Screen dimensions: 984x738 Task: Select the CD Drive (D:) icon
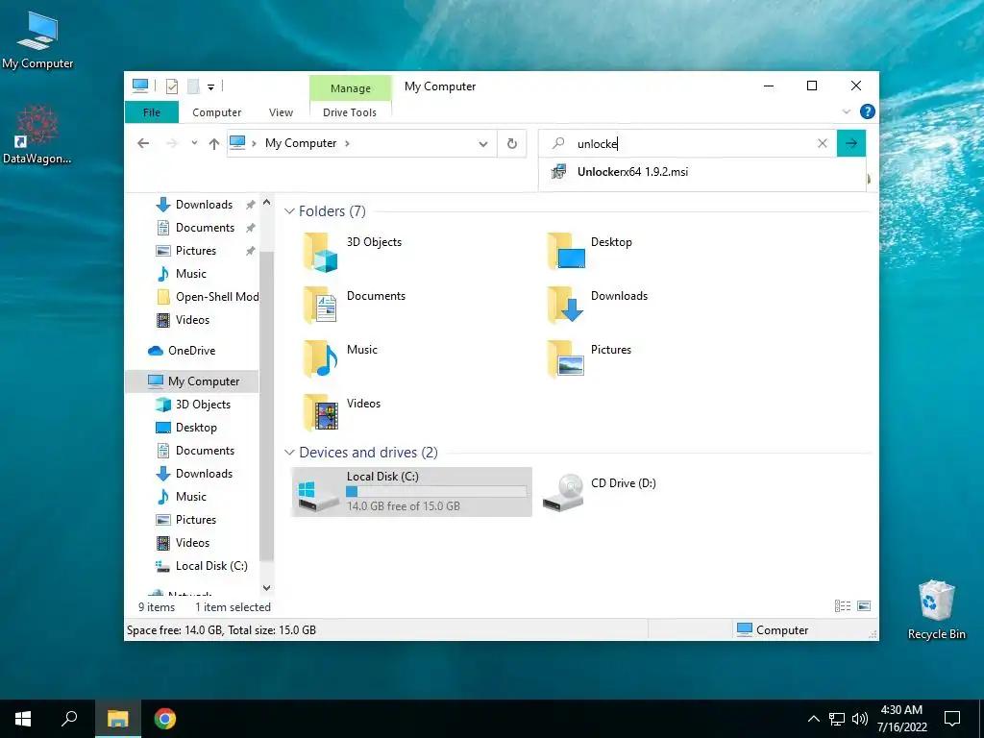click(x=563, y=493)
